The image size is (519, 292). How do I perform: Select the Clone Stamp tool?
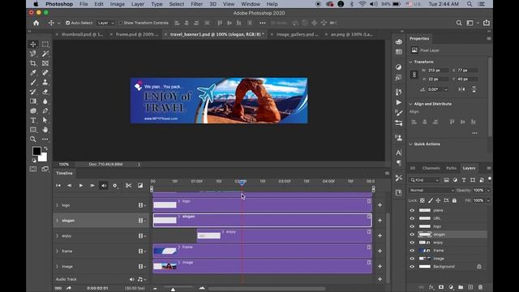click(x=45, y=82)
